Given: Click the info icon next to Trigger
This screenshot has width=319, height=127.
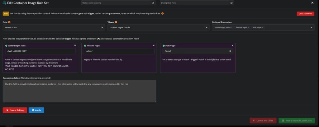Looking at the screenshot, I should click(116, 22).
